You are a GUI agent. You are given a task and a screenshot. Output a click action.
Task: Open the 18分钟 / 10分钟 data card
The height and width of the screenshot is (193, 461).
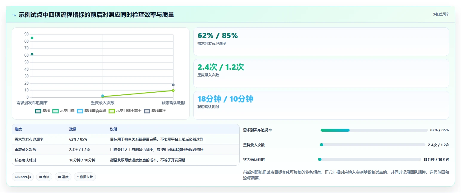(x=321, y=105)
